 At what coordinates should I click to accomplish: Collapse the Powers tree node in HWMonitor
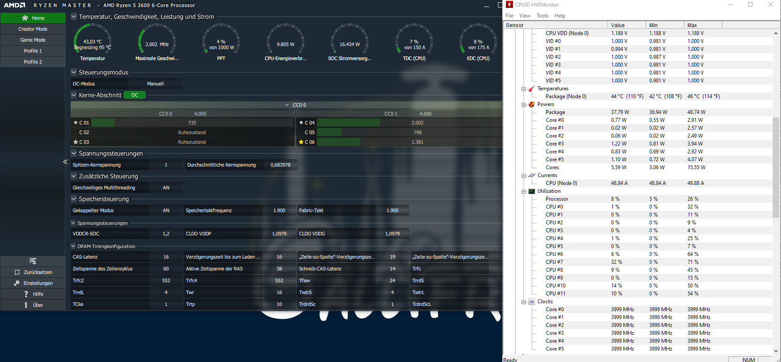click(x=523, y=105)
